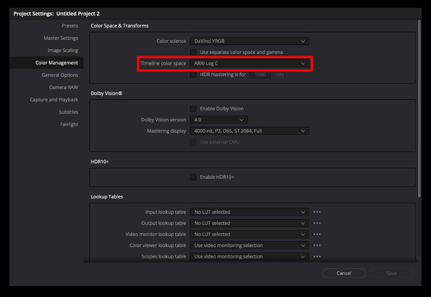
Task: Open options for the Video monitor lookup table
Action: pos(317,234)
